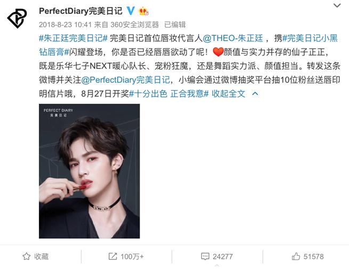Viewport: 349px width, 269px height.
Task: Collapse full text via 收起全文
Action: click(229, 94)
